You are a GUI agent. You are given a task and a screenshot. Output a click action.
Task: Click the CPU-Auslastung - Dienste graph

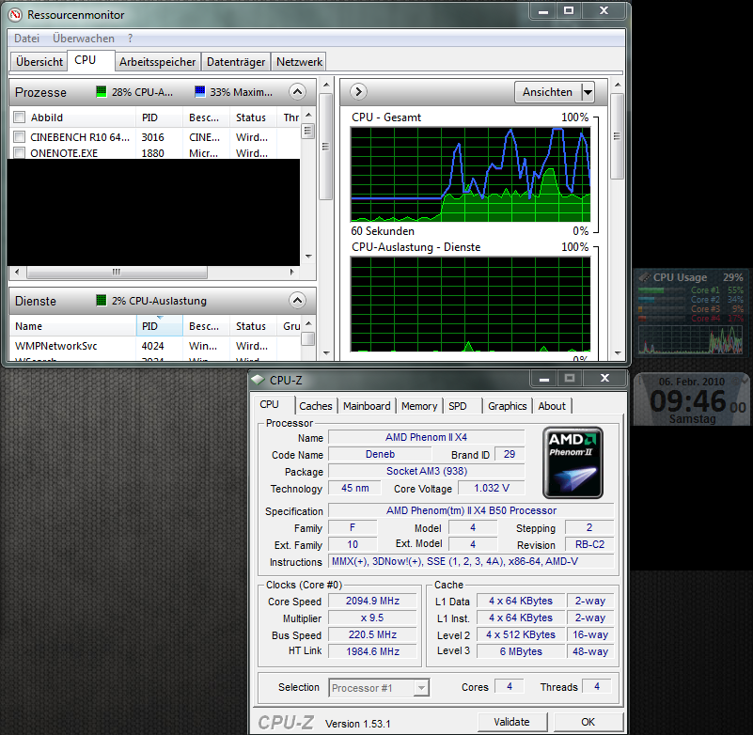[x=471, y=305]
